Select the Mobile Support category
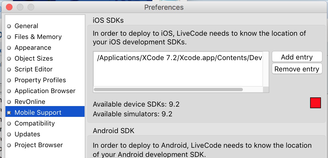Screen dimensions: 328x158 point(38,113)
